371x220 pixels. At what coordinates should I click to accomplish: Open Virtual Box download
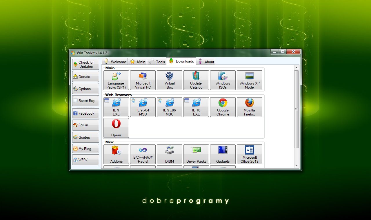pyautogui.click(x=170, y=80)
